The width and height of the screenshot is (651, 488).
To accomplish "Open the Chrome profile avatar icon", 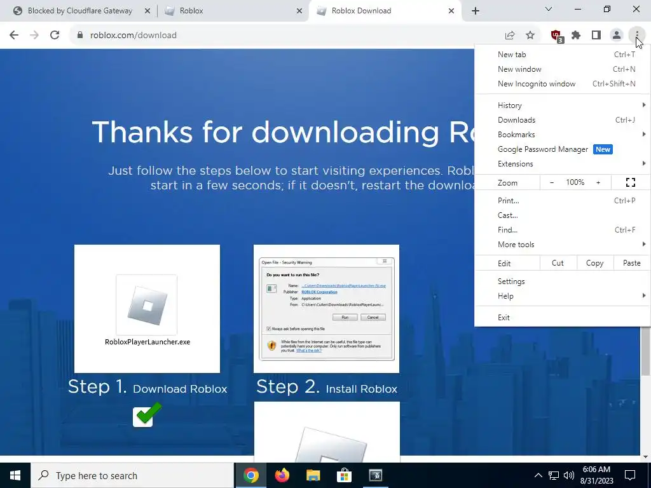I will point(617,36).
